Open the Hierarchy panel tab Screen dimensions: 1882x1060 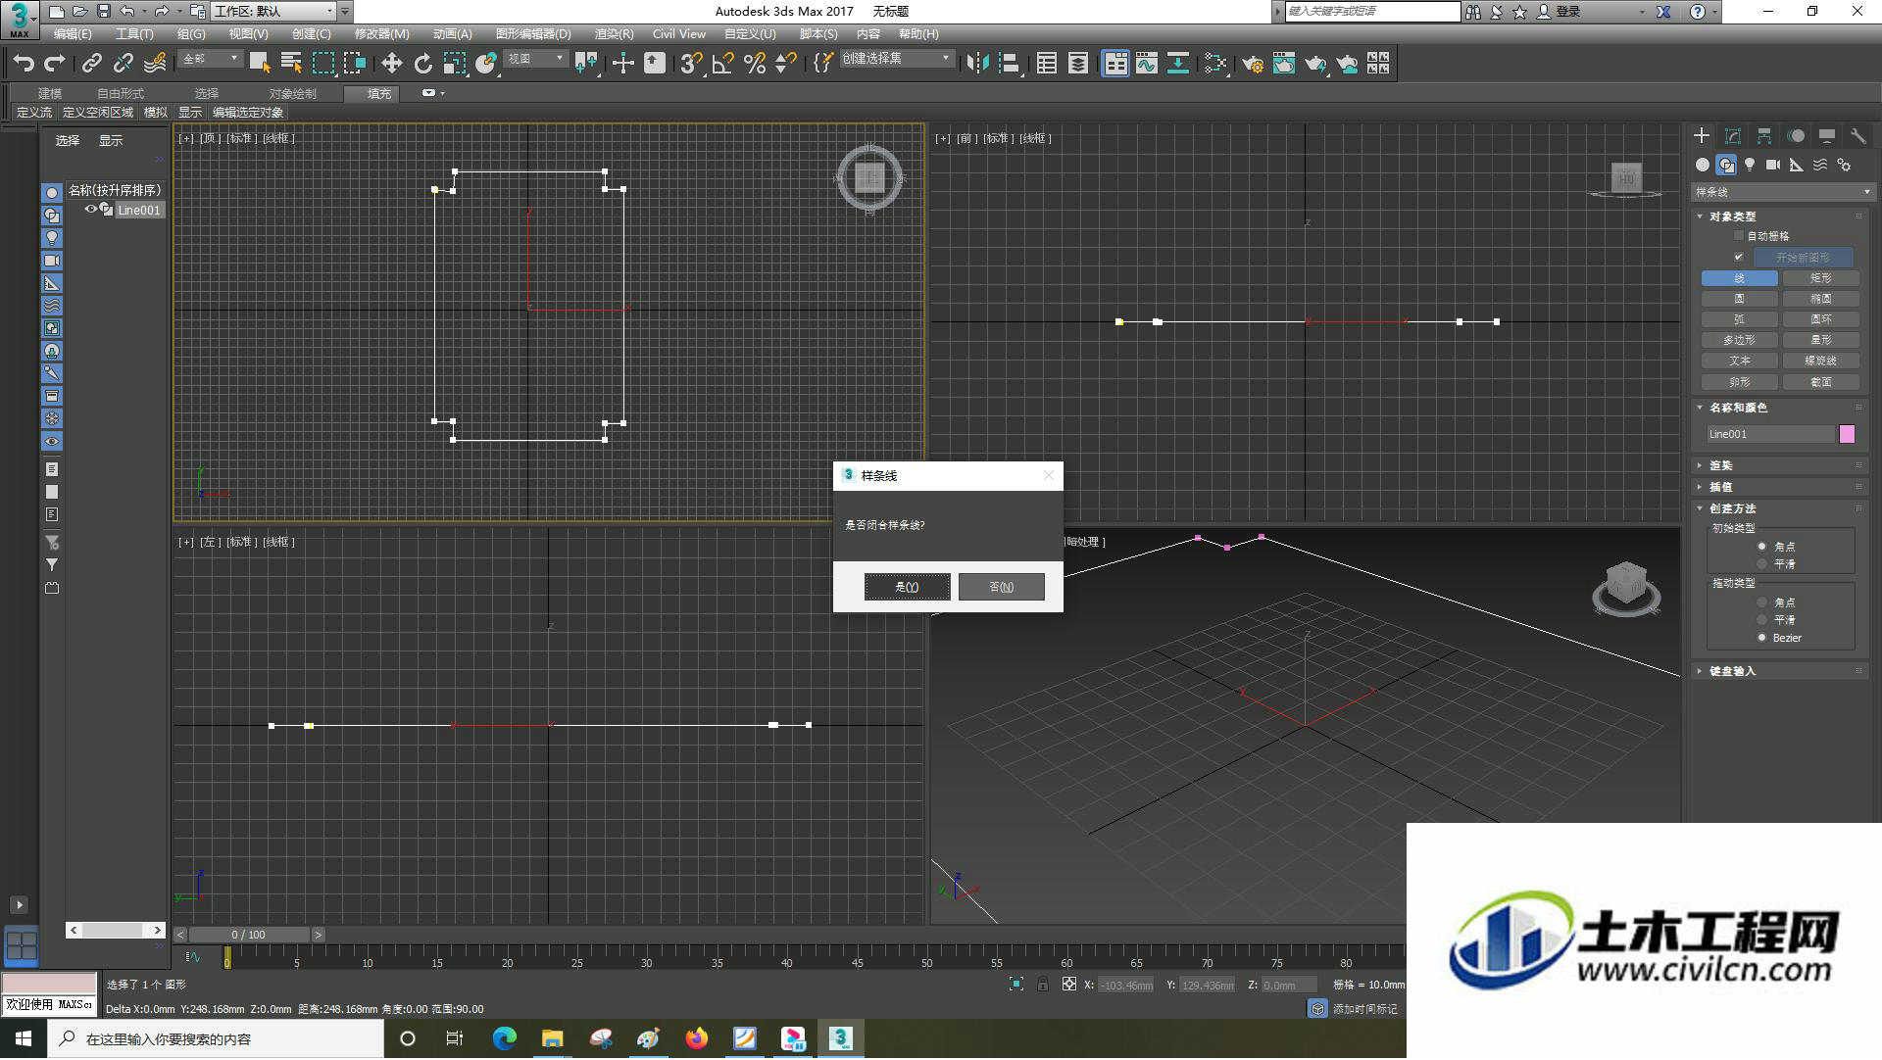pos(1764,136)
